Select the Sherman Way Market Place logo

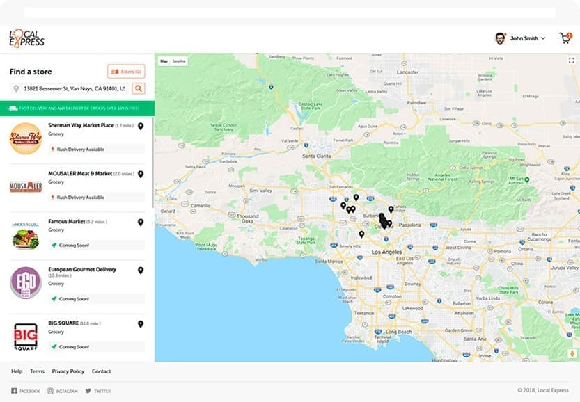tap(26, 138)
